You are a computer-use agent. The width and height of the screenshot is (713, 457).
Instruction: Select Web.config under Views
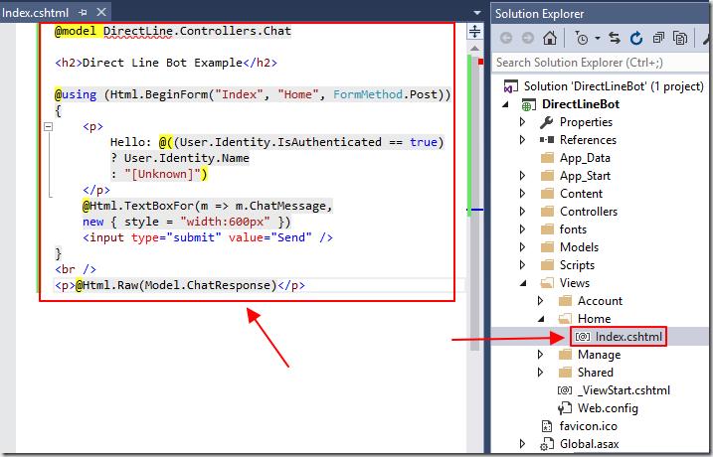[598, 408]
